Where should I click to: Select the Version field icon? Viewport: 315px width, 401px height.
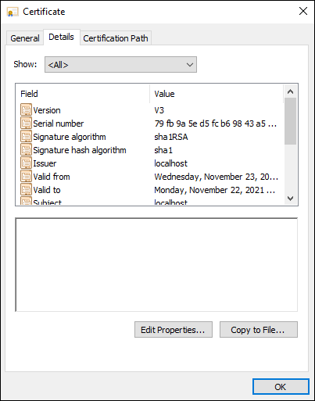(x=26, y=109)
